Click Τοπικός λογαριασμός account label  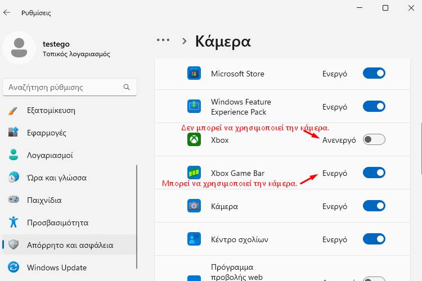coord(77,54)
